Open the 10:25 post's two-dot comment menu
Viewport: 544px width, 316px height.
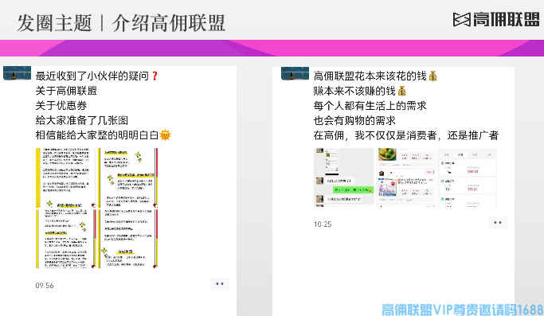pyautogui.click(x=498, y=222)
